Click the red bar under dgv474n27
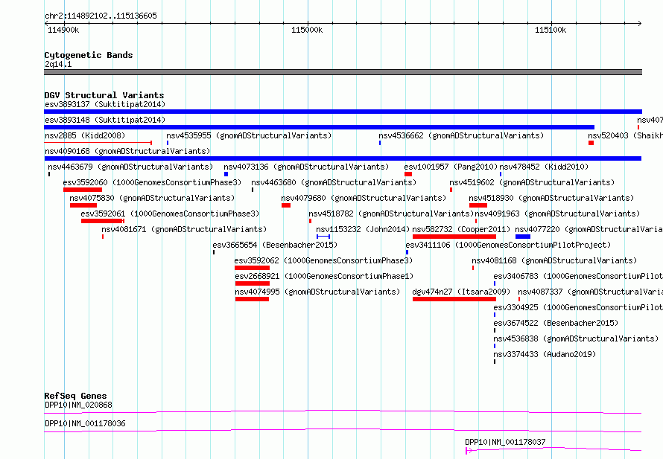Image resolution: width=663 pixels, height=459 pixels. [x=454, y=299]
